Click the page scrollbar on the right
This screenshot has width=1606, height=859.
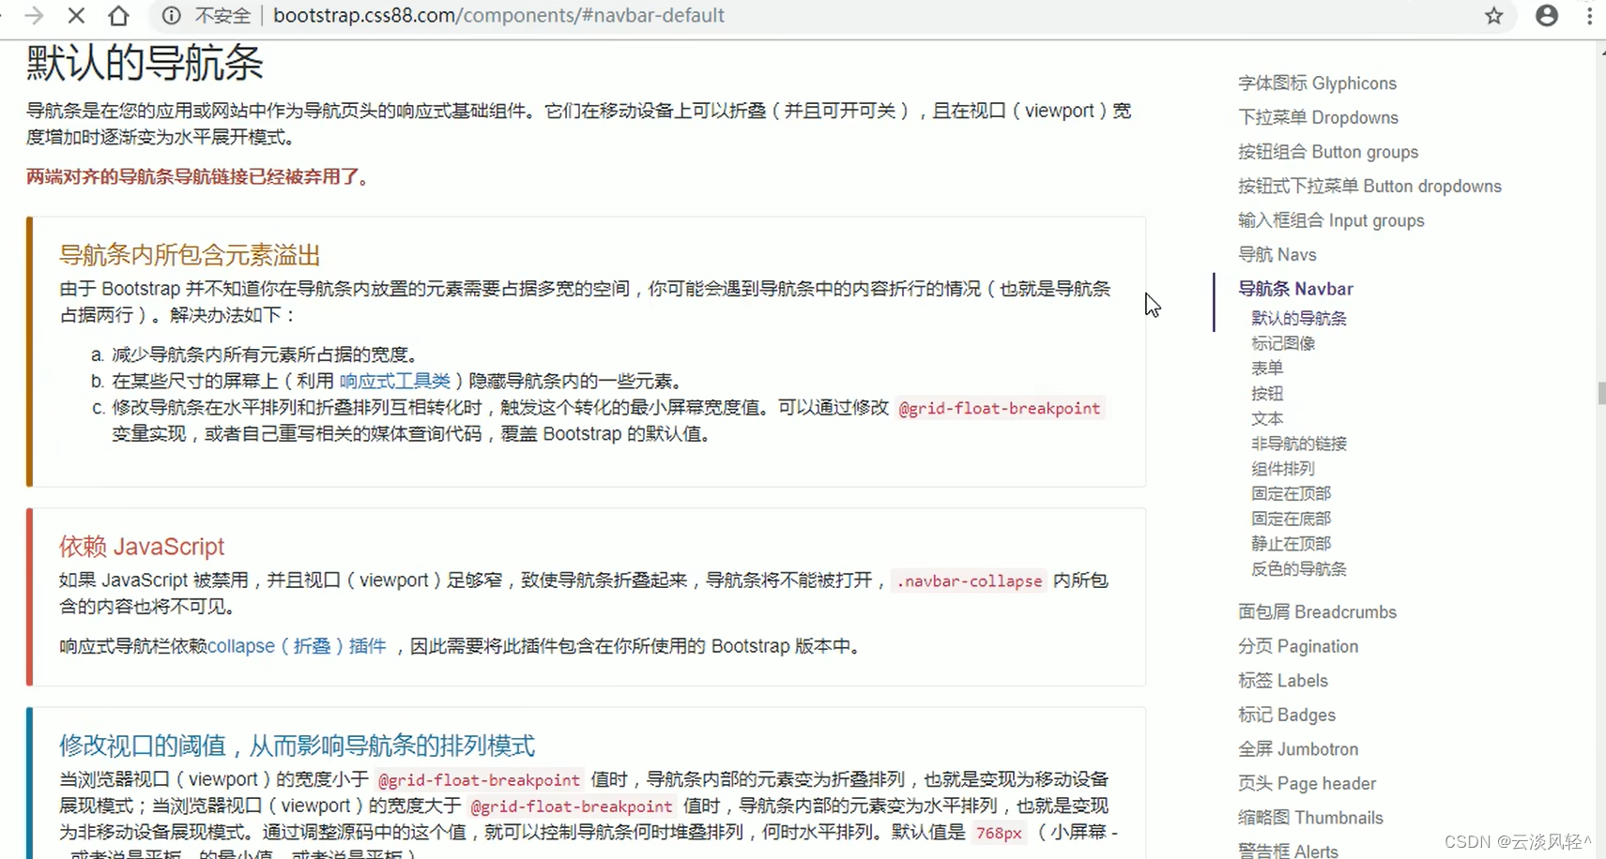(x=1599, y=391)
